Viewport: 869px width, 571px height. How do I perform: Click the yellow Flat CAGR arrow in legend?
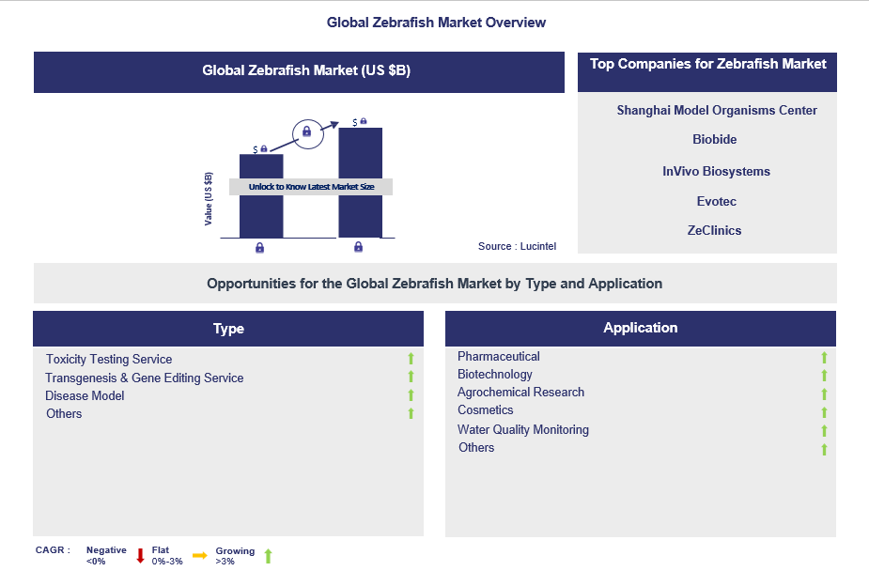coord(199,556)
